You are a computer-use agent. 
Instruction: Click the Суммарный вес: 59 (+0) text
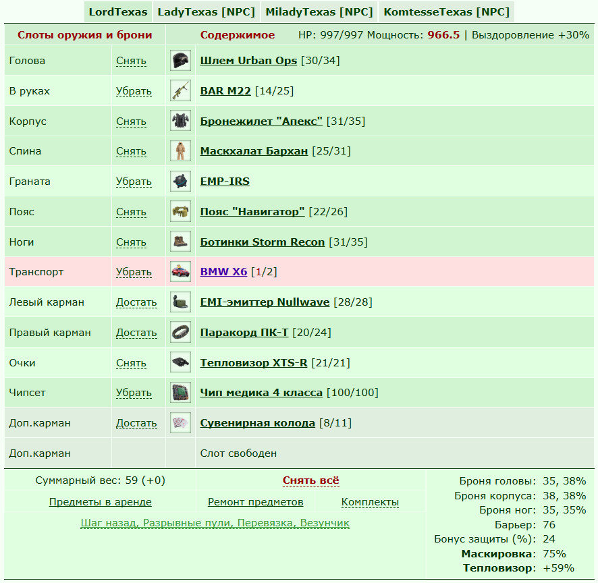(101, 480)
